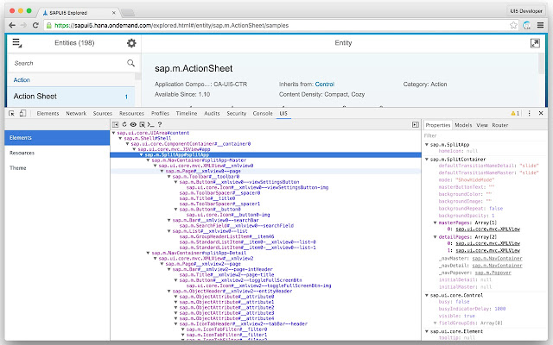Open sap.m.Popover link for _navPopover

493,273
